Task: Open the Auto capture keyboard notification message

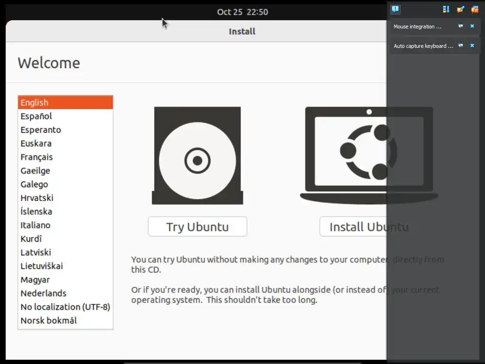Action: tap(423, 46)
